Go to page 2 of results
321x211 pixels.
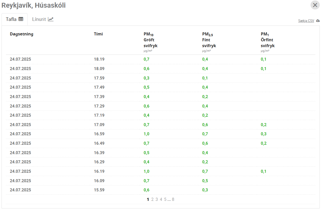point(152,199)
